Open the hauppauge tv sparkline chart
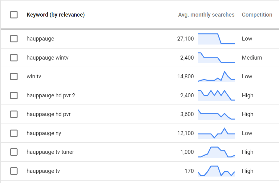 [x=216, y=171]
